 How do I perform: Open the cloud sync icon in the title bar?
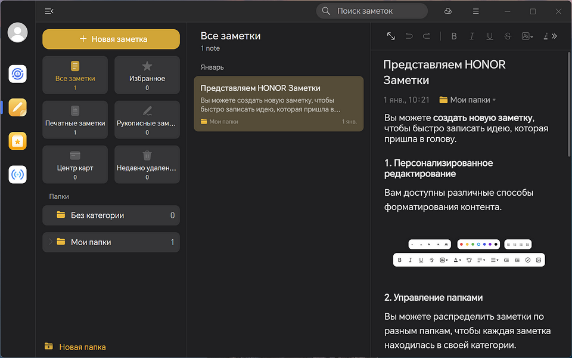[x=448, y=11]
